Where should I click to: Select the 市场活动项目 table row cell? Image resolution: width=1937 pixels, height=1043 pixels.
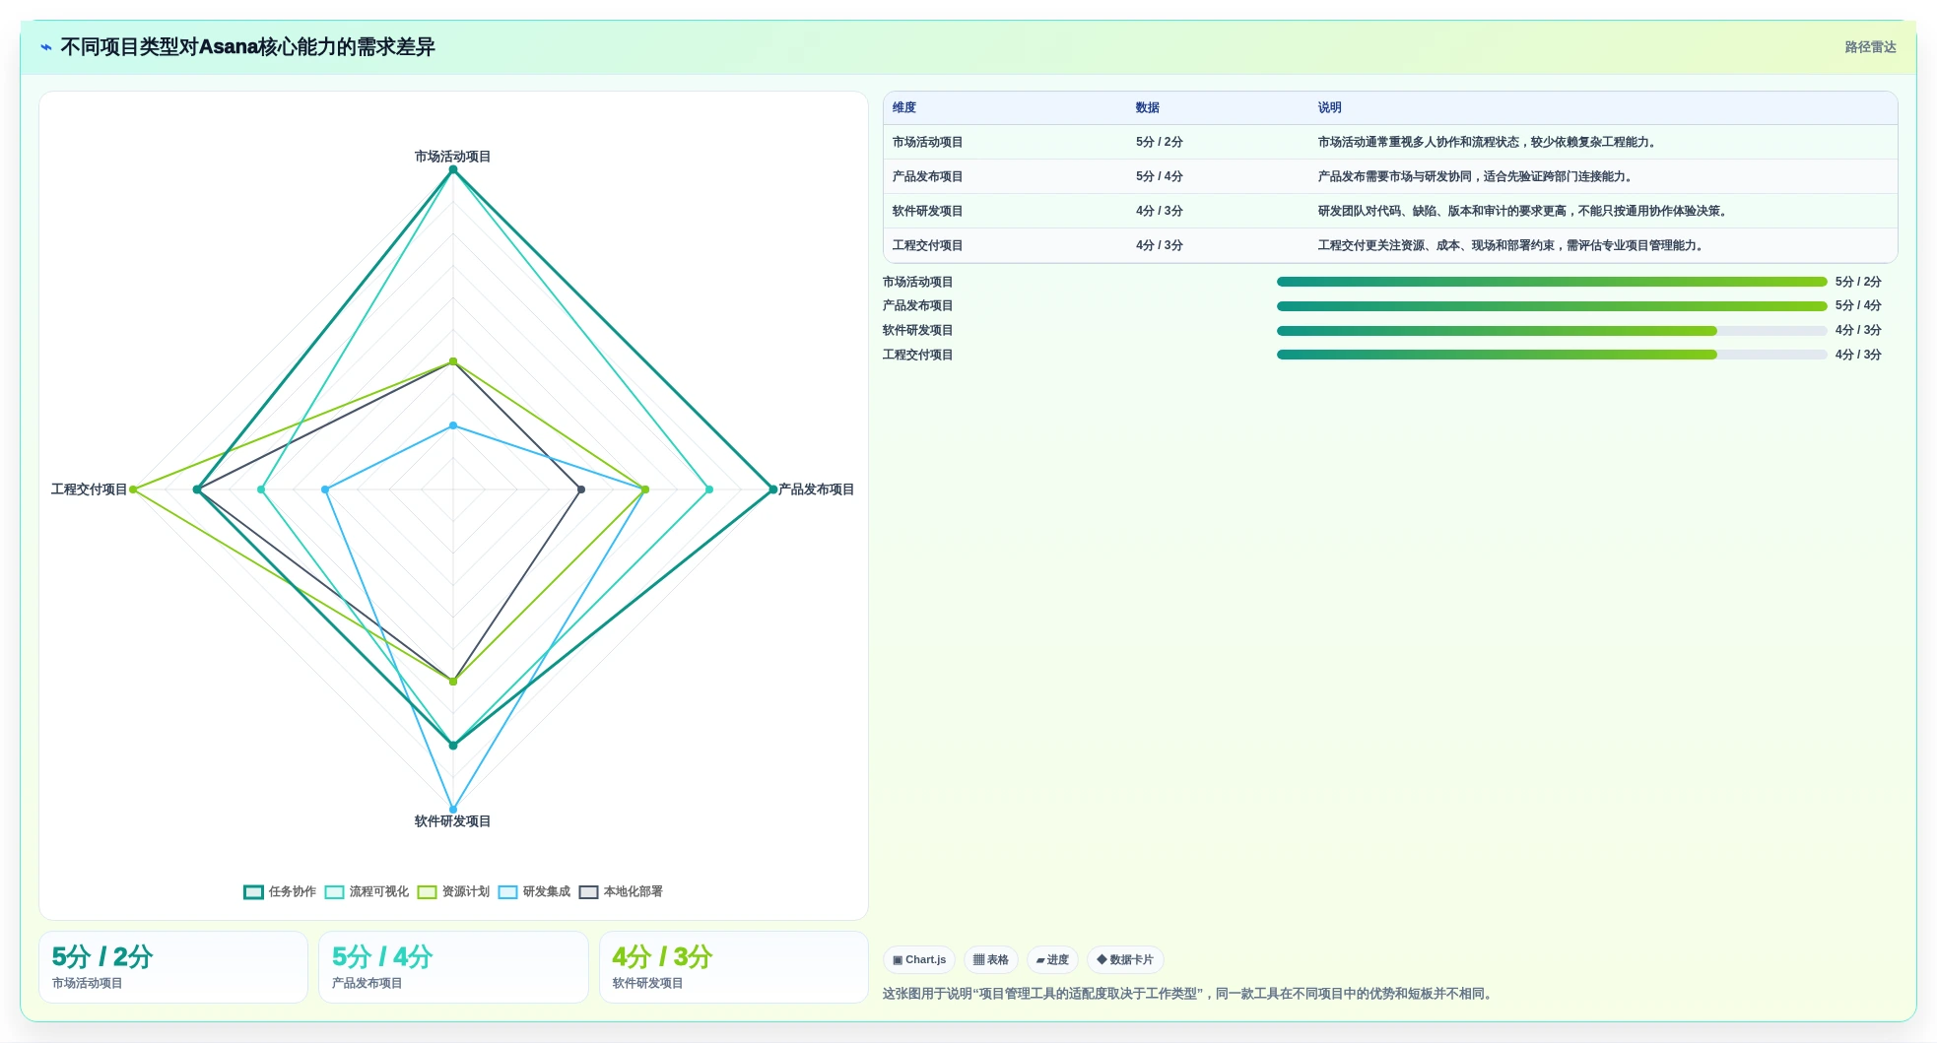coord(927,143)
